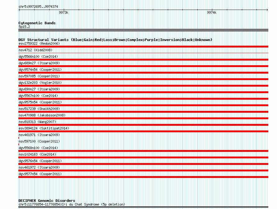The width and height of the screenshot is (277, 209).
Task: Click the DGV Structural Variants track title
Action: (x=115, y=40)
